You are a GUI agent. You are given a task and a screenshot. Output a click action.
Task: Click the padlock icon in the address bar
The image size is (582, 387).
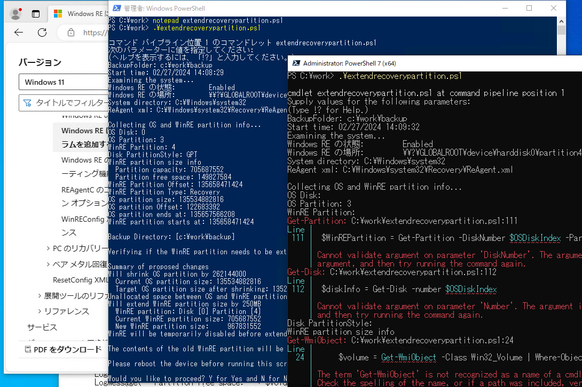click(70, 33)
